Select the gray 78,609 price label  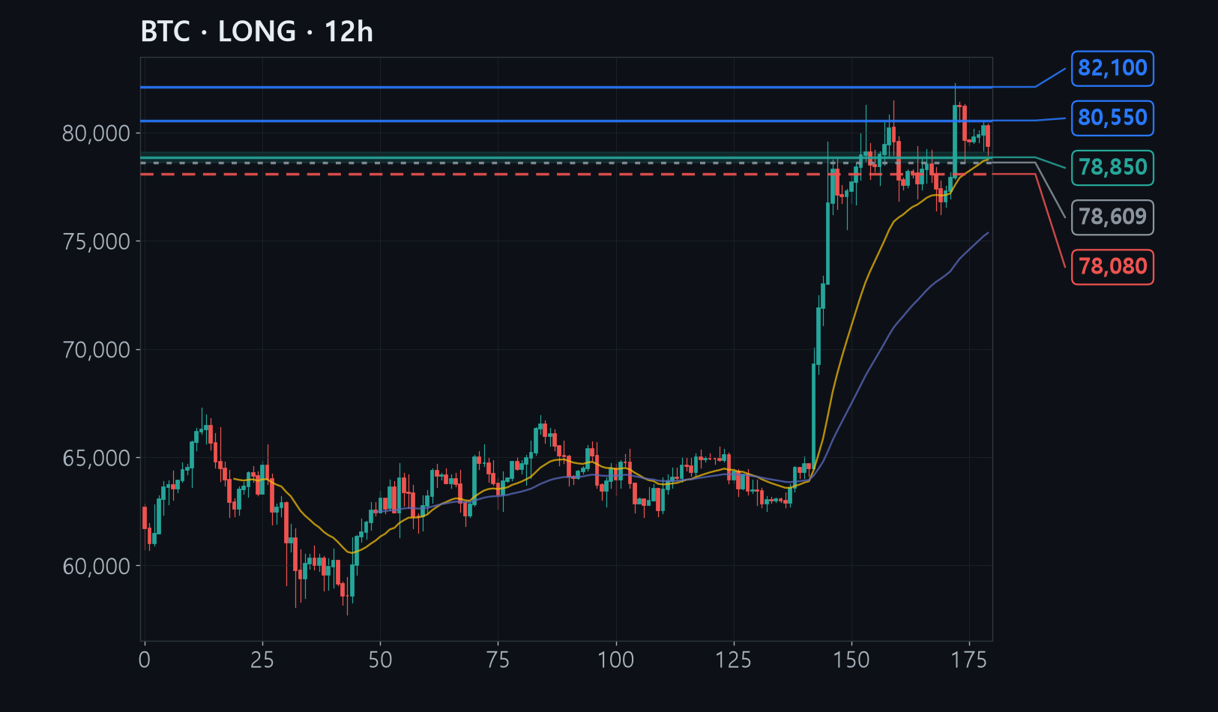tap(1112, 217)
